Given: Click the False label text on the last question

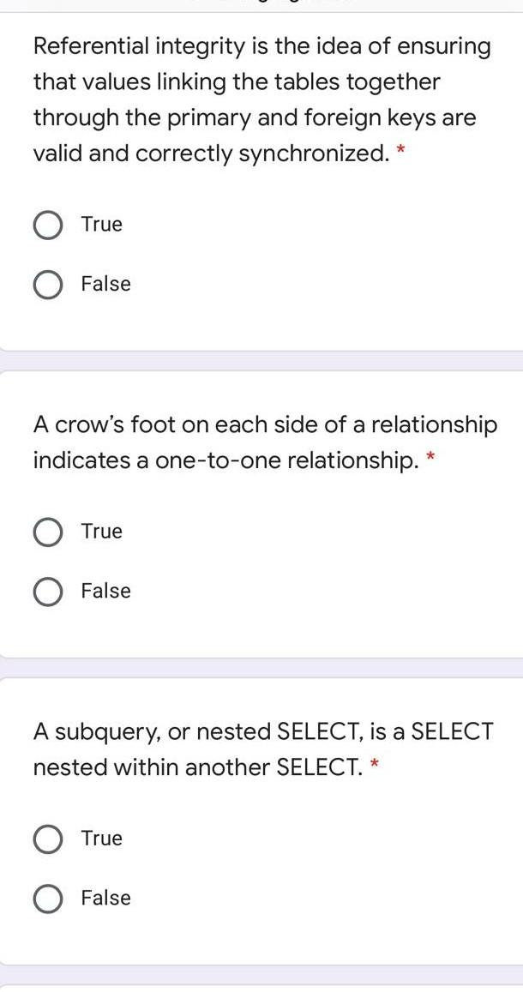Looking at the screenshot, I should [105, 898].
